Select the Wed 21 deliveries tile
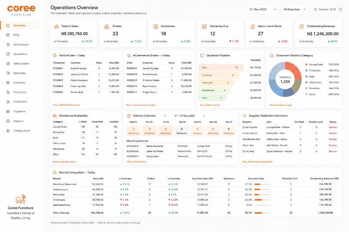 pyautogui.click(x=133, y=131)
